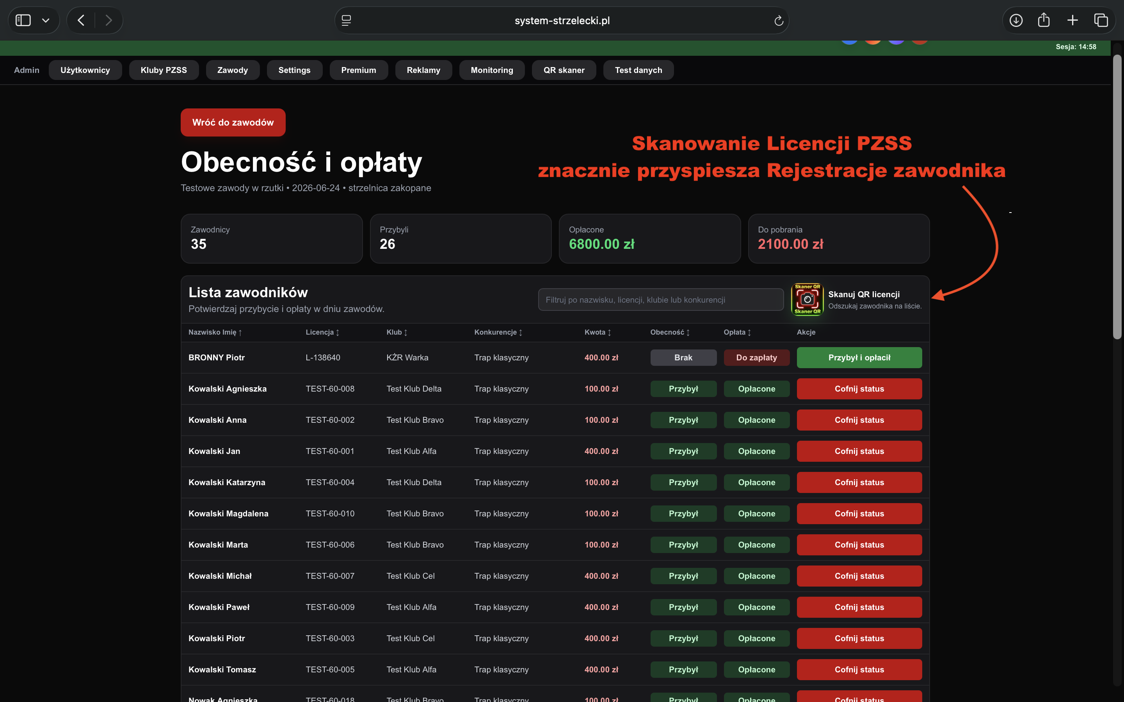Open the Monitoring tab

(x=492, y=70)
